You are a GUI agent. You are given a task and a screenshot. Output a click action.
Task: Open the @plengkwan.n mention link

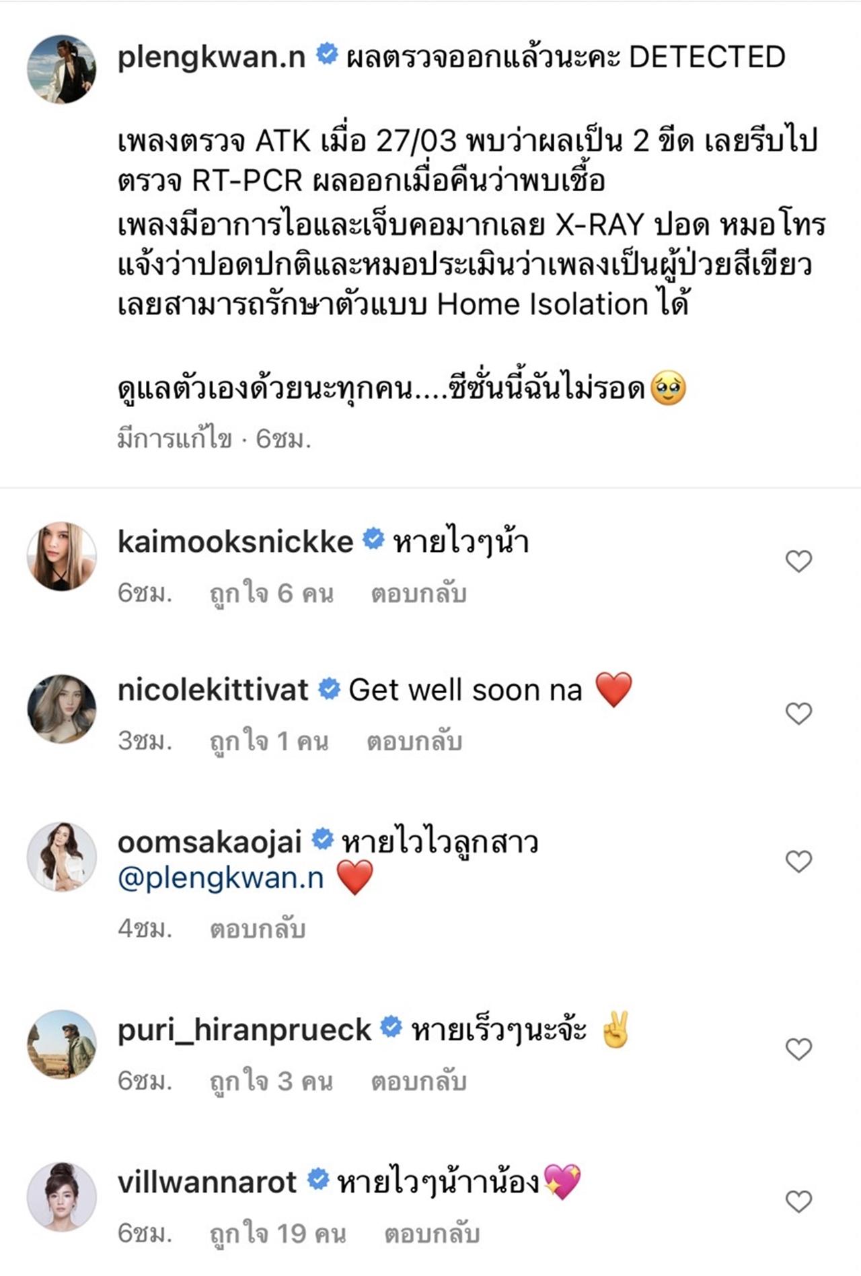pyautogui.click(x=221, y=878)
